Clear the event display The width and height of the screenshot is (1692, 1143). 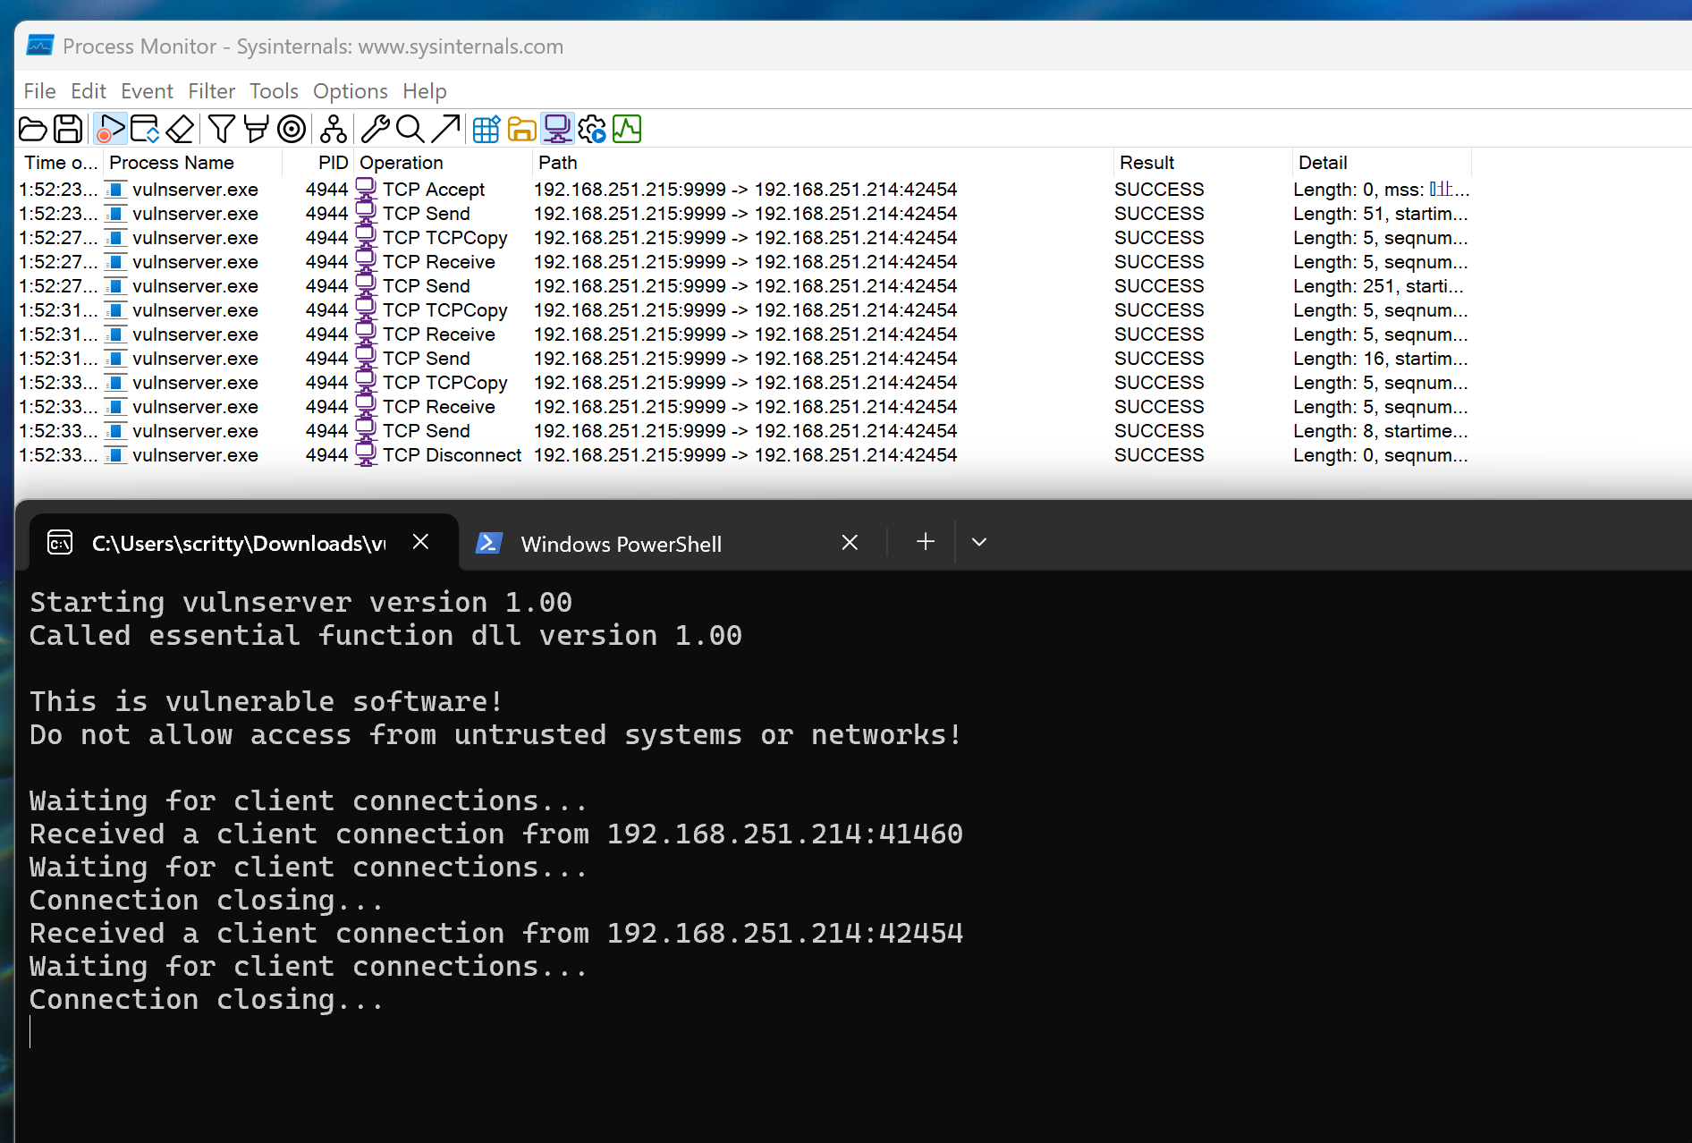click(179, 129)
